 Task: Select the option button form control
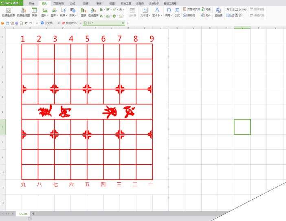point(245,9)
